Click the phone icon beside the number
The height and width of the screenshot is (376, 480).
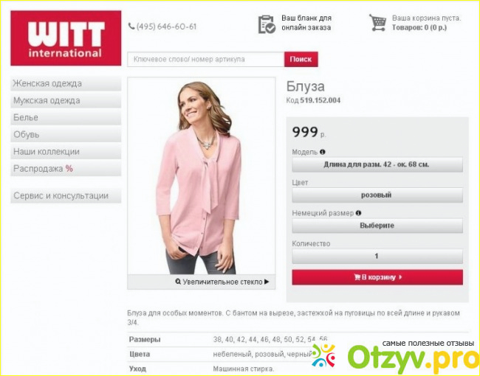[x=131, y=27]
